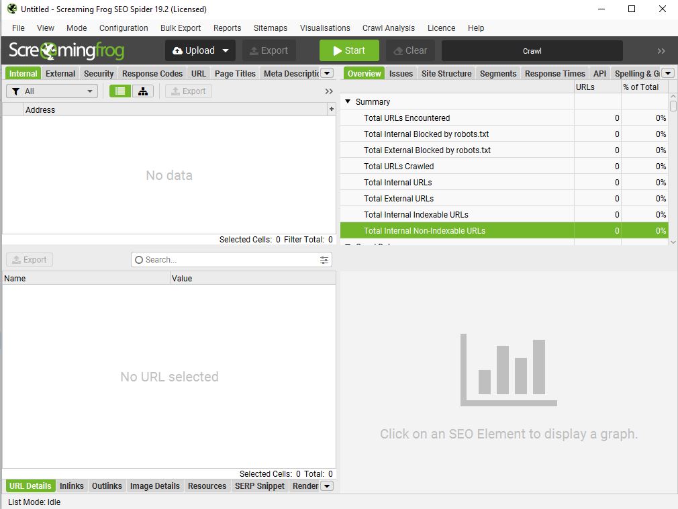Open the File menu

[x=18, y=28]
